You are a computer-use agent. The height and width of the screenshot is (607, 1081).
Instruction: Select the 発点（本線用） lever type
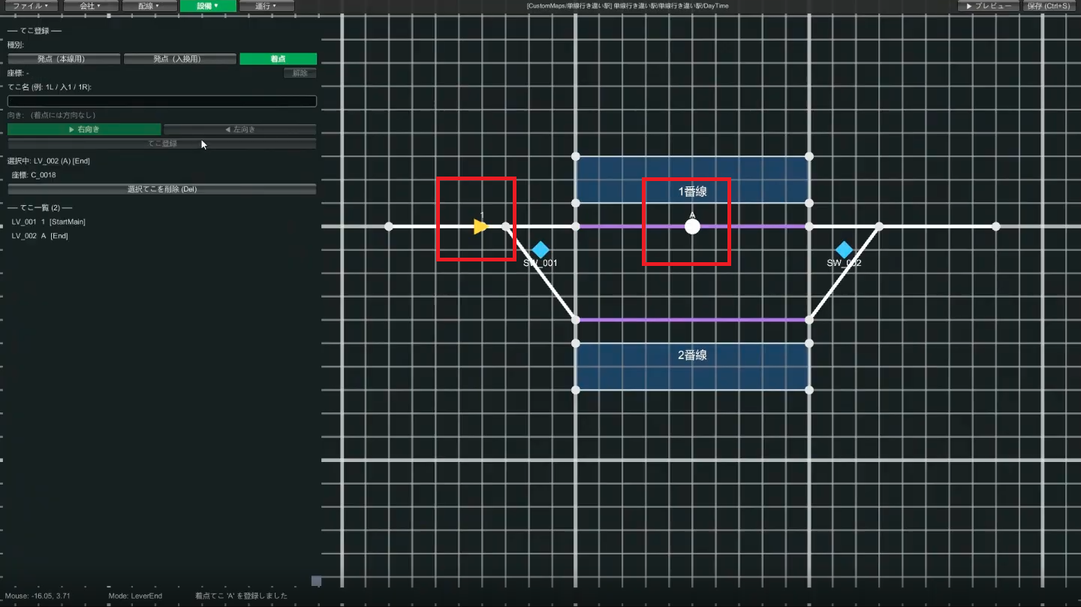tap(64, 59)
